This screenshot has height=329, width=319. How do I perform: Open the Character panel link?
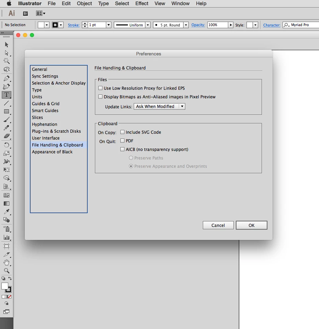point(272,25)
